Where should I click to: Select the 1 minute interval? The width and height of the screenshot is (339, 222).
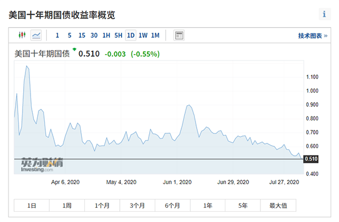point(57,35)
